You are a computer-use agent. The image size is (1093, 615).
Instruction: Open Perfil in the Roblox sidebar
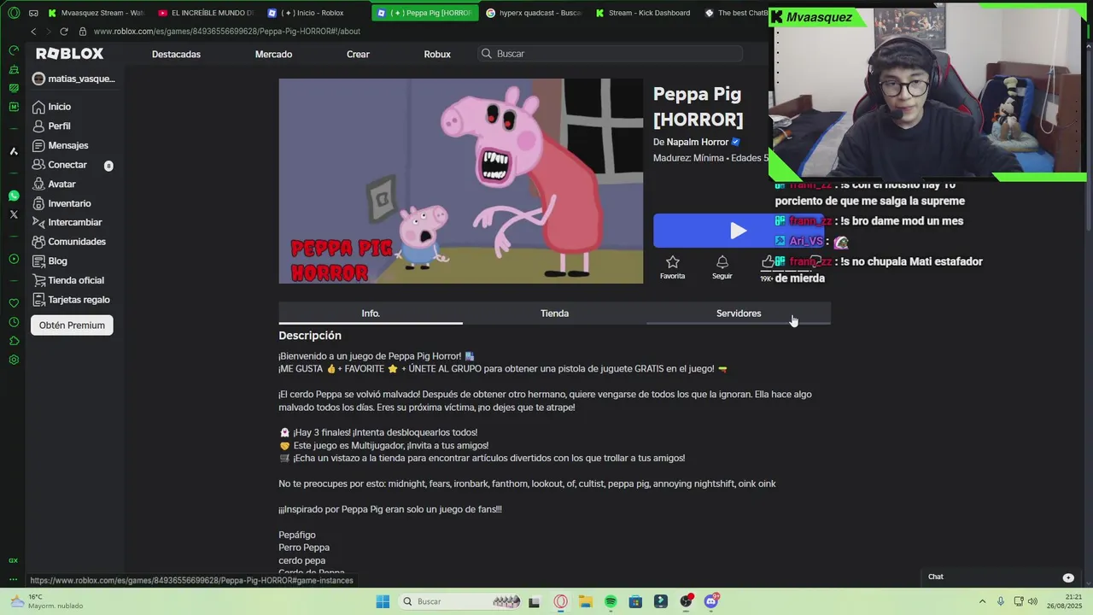[x=51, y=126]
